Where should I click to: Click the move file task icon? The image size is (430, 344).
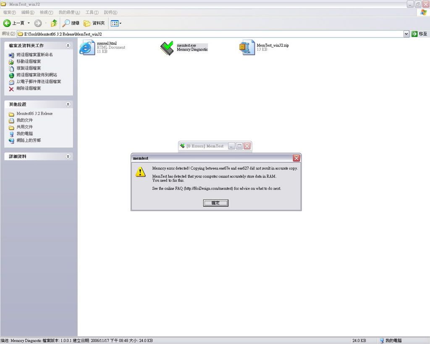tap(11, 62)
